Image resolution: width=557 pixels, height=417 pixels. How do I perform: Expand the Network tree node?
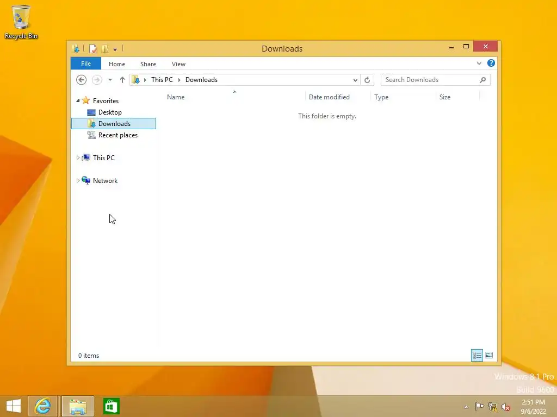coord(78,180)
